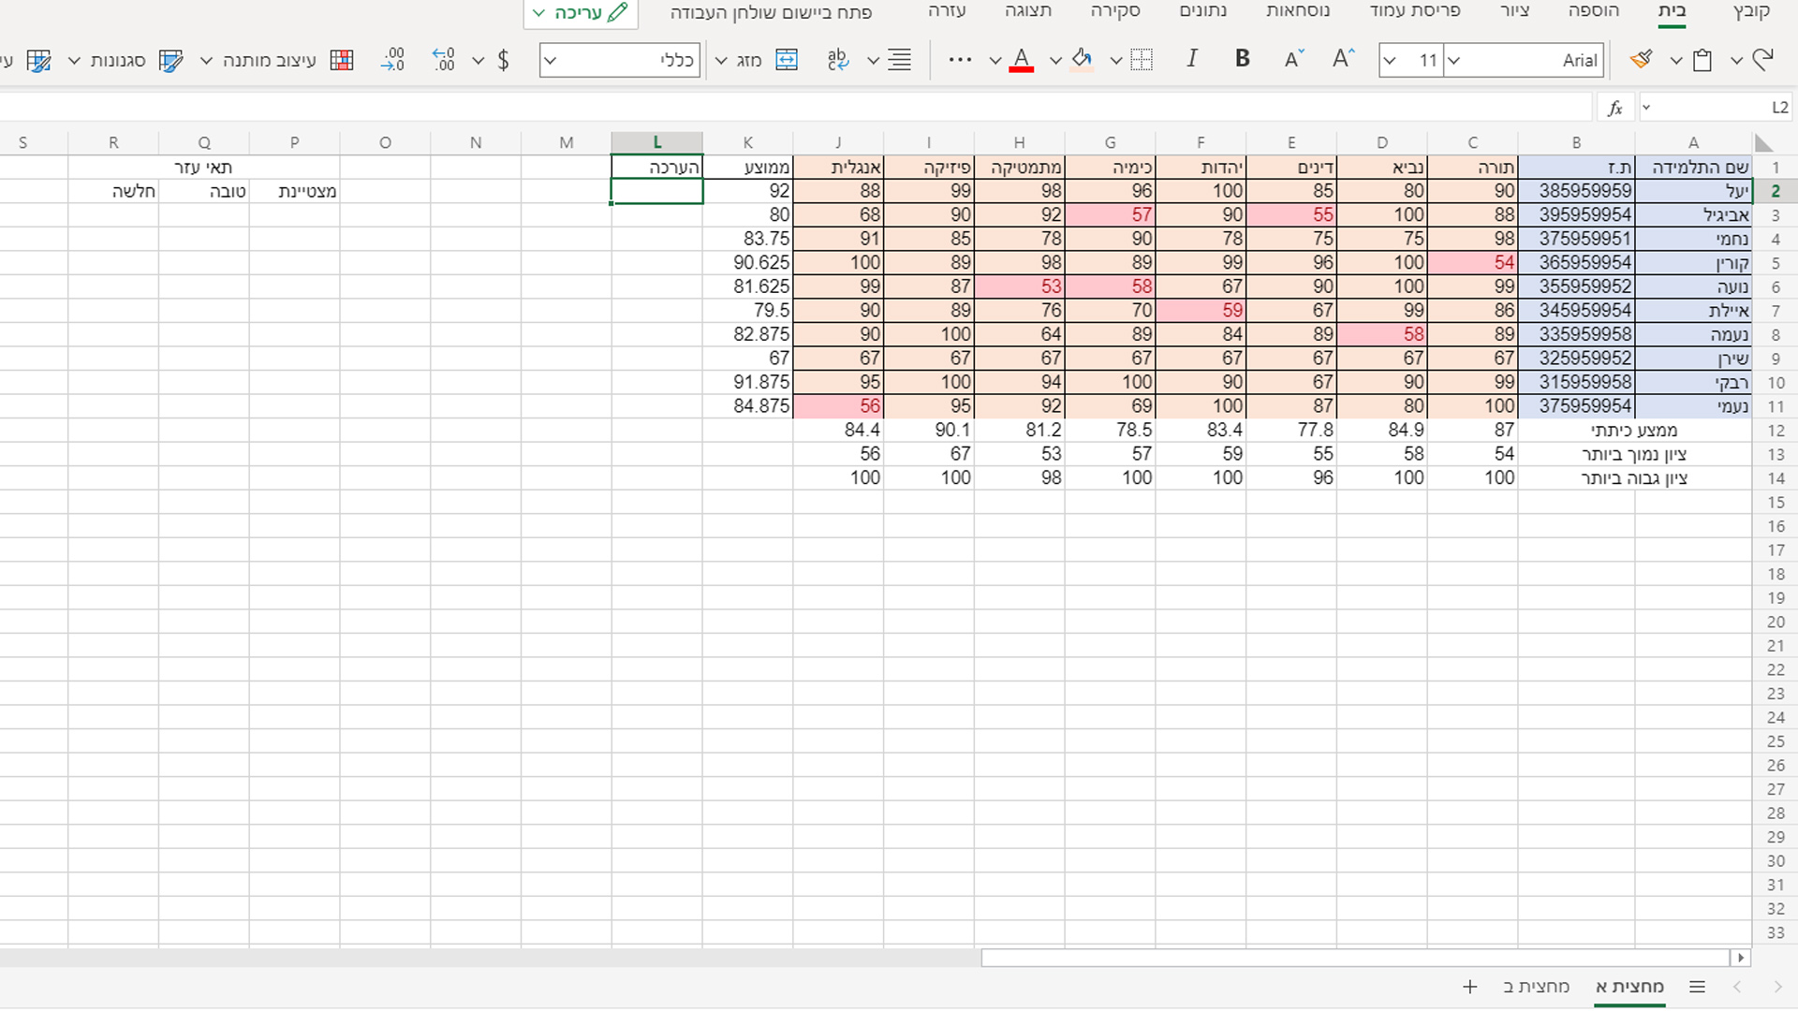Toggle Italic formatting
Viewport: 1798px width, 1011px height.
click(x=1191, y=60)
